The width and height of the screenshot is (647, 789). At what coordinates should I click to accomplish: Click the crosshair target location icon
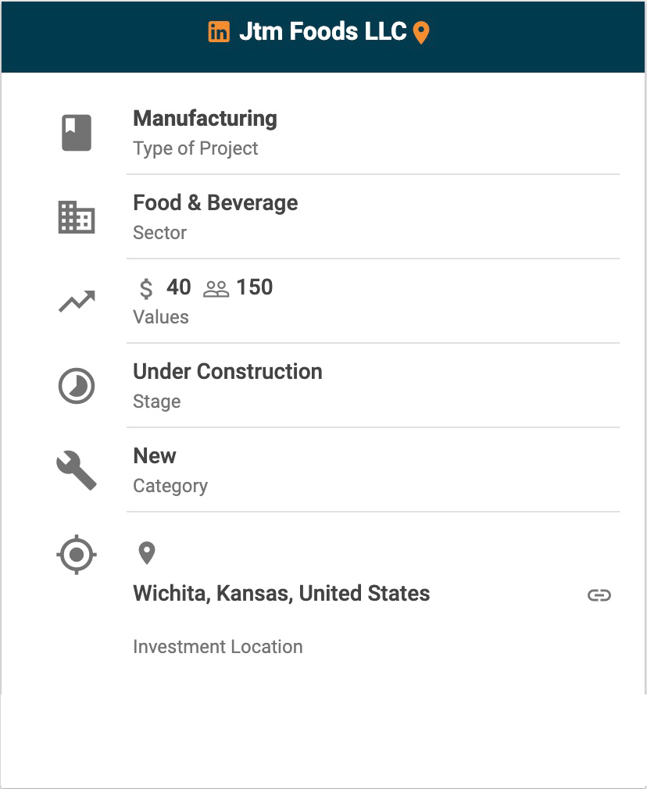click(x=77, y=555)
